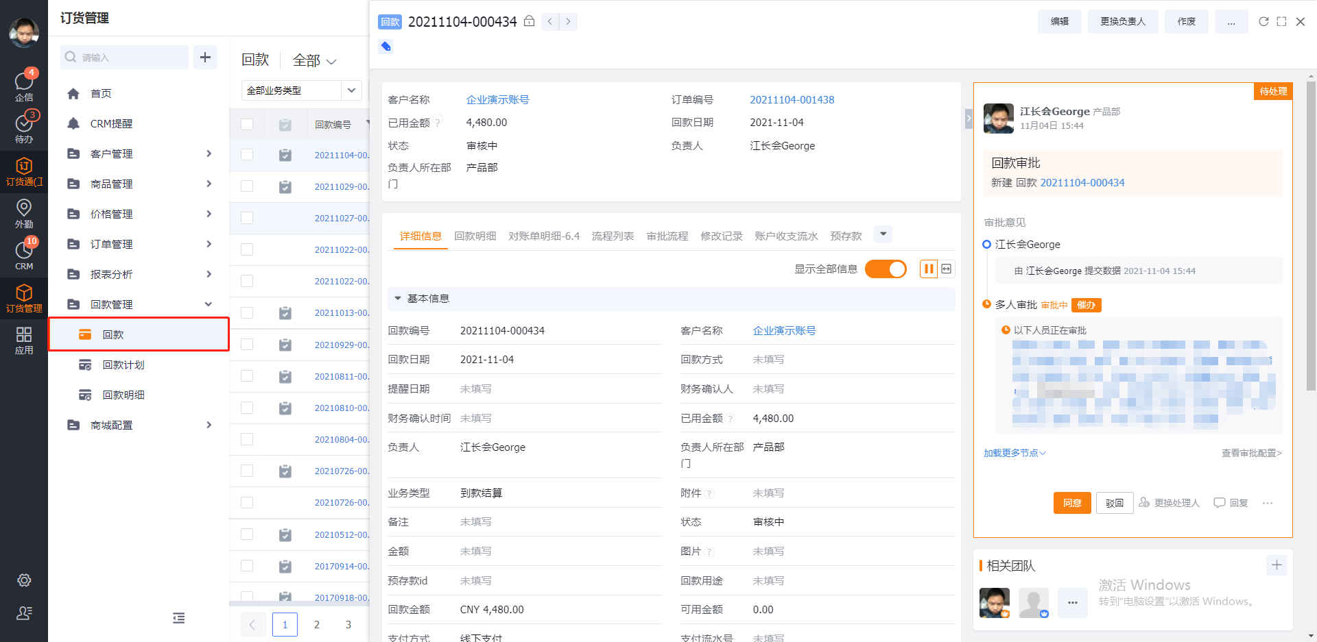Switch to the 修改记录 tab
Screen dimensions: 1317x642
click(721, 236)
